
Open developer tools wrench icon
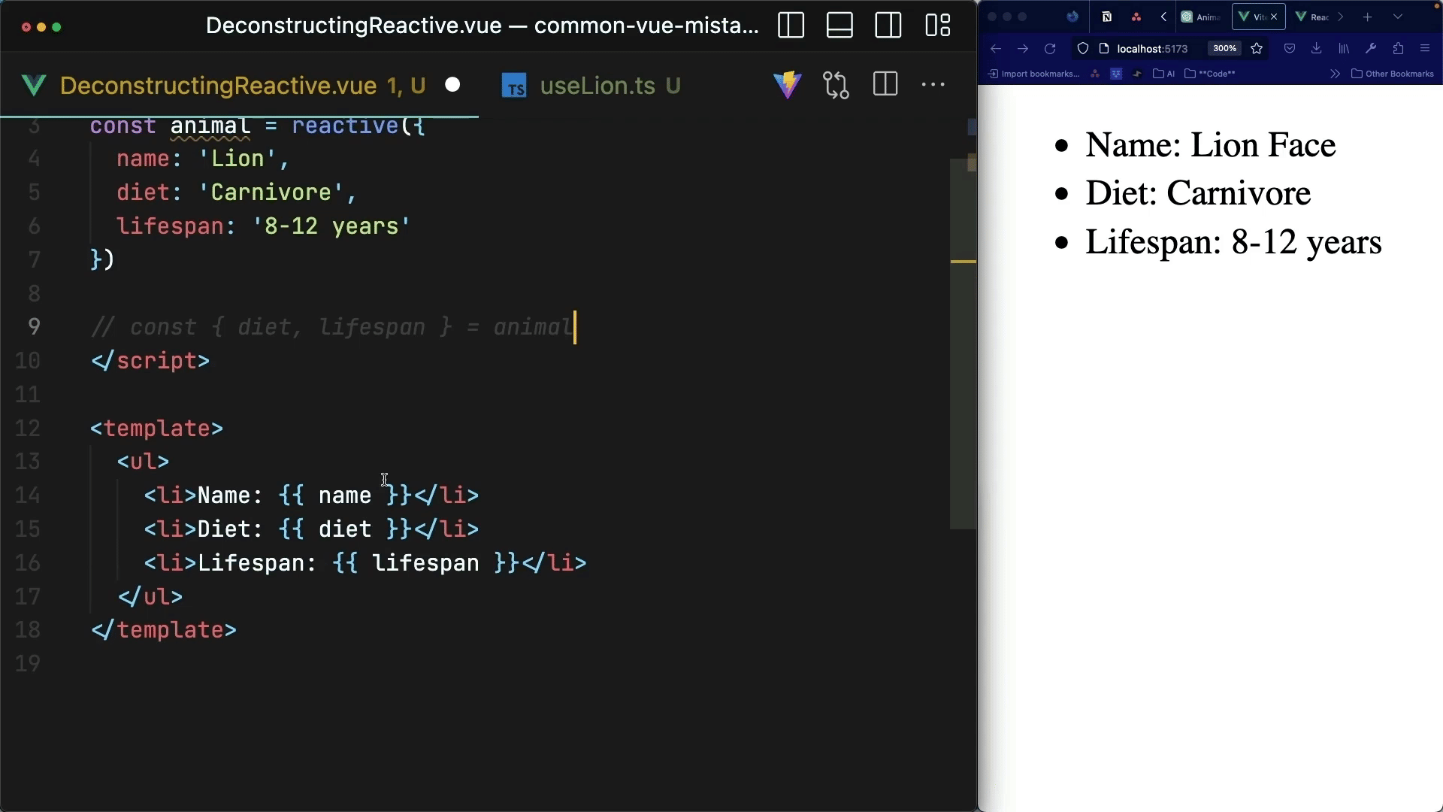[1371, 49]
